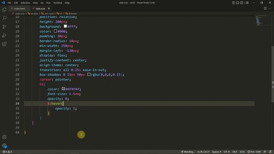Open the #4f4f4f color swatch
This screenshot has height=154, width=274.
click(x=63, y=89)
